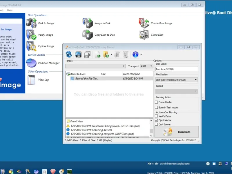The width and height of the screenshot is (232, 174).
Task: Click the blue refresh devices toolbar icon
Action: [69, 54]
